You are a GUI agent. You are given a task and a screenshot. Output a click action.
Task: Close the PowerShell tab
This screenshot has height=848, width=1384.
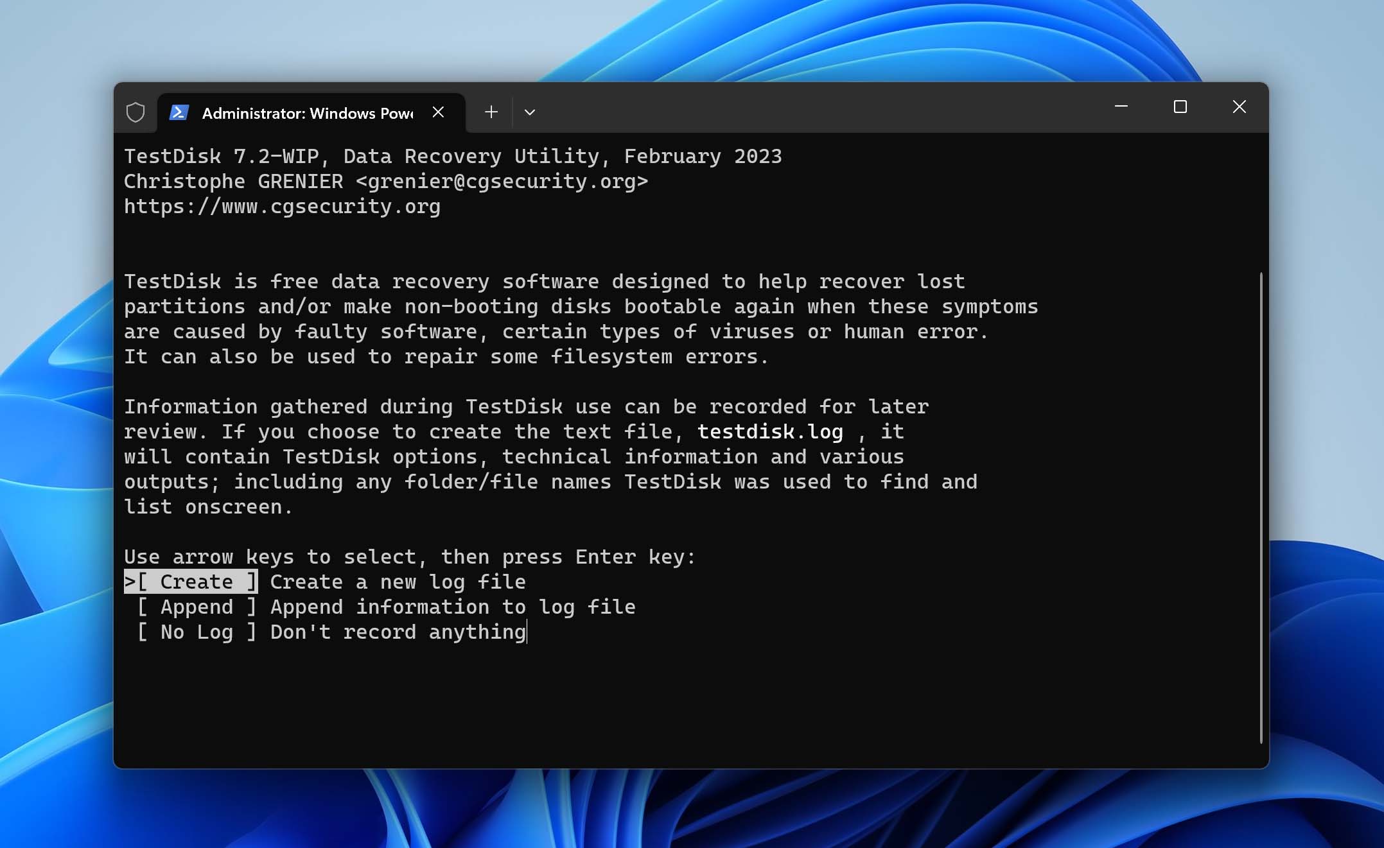click(438, 112)
